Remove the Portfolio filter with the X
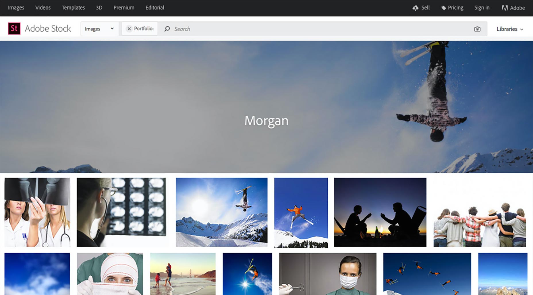 pos(129,29)
